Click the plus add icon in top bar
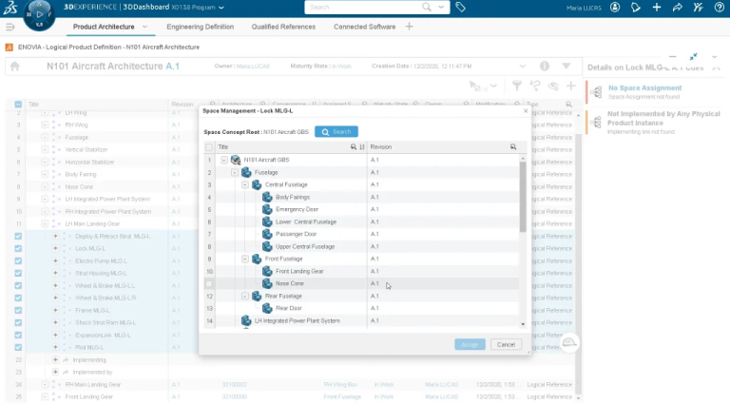This screenshot has height=405, width=730. 657,7
